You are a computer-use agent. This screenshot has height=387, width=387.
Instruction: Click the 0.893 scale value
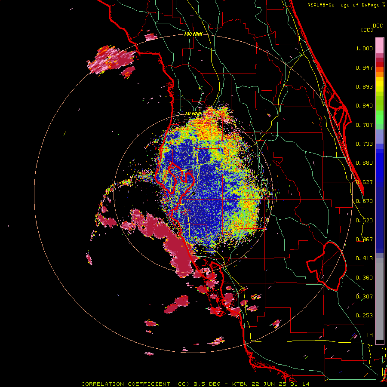(x=364, y=86)
